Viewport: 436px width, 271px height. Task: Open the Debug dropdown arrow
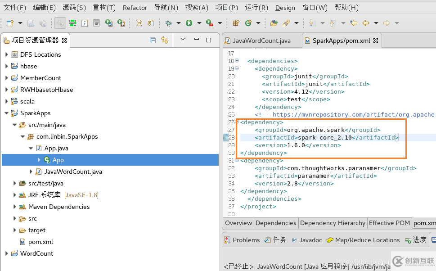tap(179, 23)
